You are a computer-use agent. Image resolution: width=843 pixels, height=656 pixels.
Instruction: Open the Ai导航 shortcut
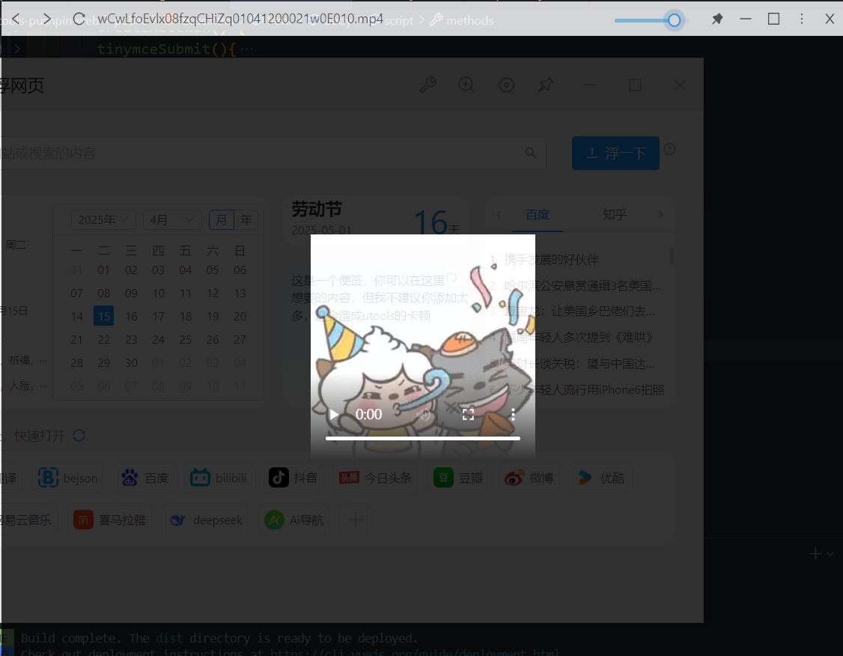click(294, 520)
